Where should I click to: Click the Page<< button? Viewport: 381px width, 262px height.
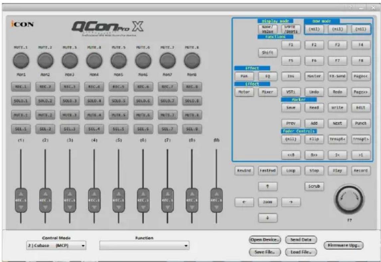pos(361,76)
